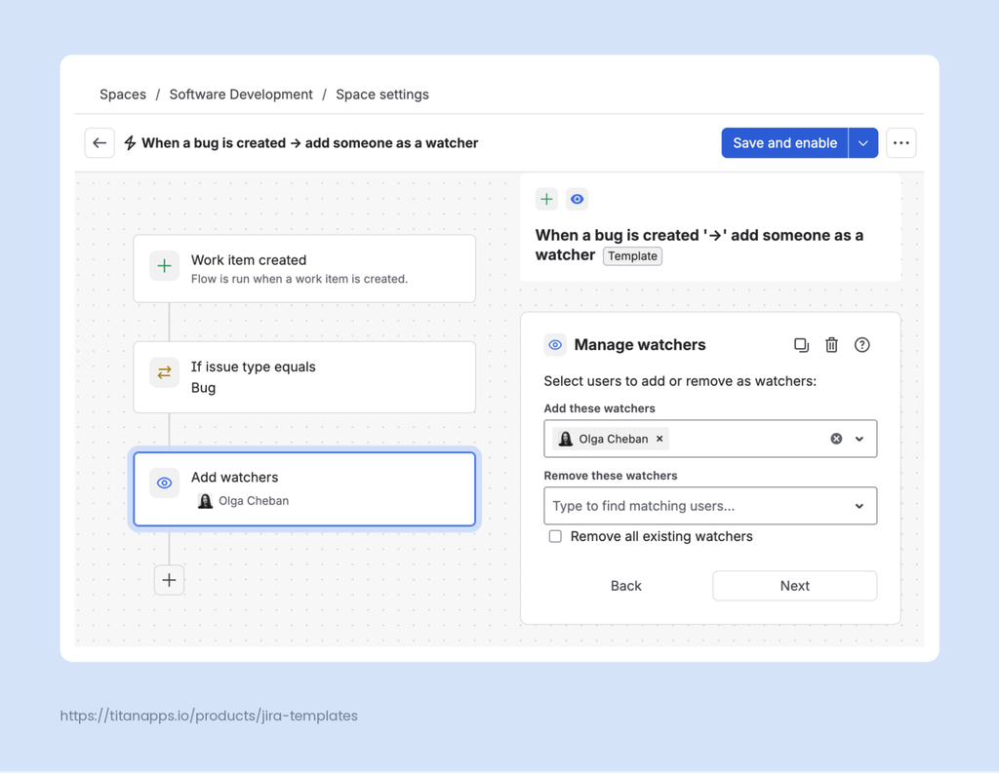Image resolution: width=999 pixels, height=773 pixels.
Task: Click the 'Select users to add or remove' text
Action: [x=680, y=381]
